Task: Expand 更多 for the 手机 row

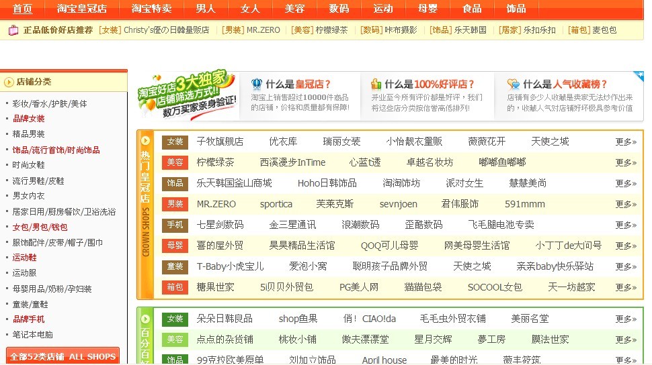Action: pyautogui.click(x=626, y=225)
